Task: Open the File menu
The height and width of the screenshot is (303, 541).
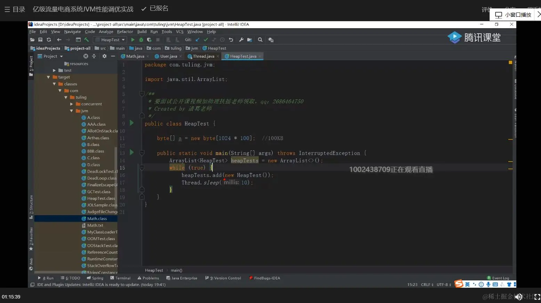Action: coord(32,32)
